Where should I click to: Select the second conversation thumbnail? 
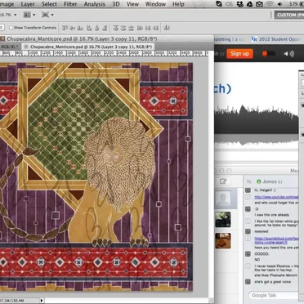(x=223, y=220)
